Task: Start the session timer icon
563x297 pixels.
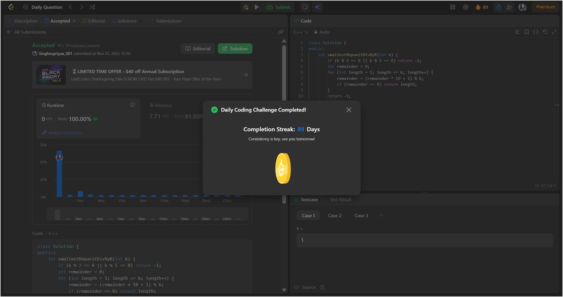Action: click(499, 7)
